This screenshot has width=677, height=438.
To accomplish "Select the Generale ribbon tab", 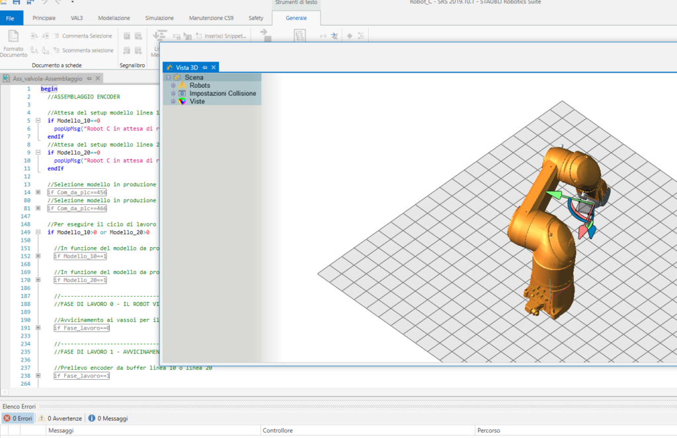I will tap(296, 18).
